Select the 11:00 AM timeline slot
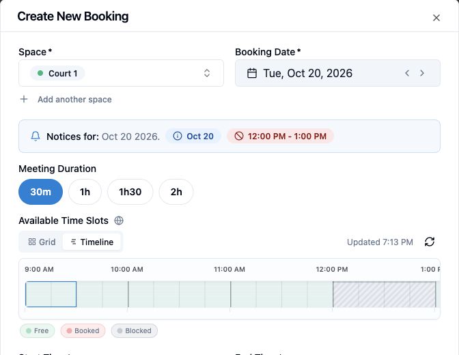 tap(243, 294)
